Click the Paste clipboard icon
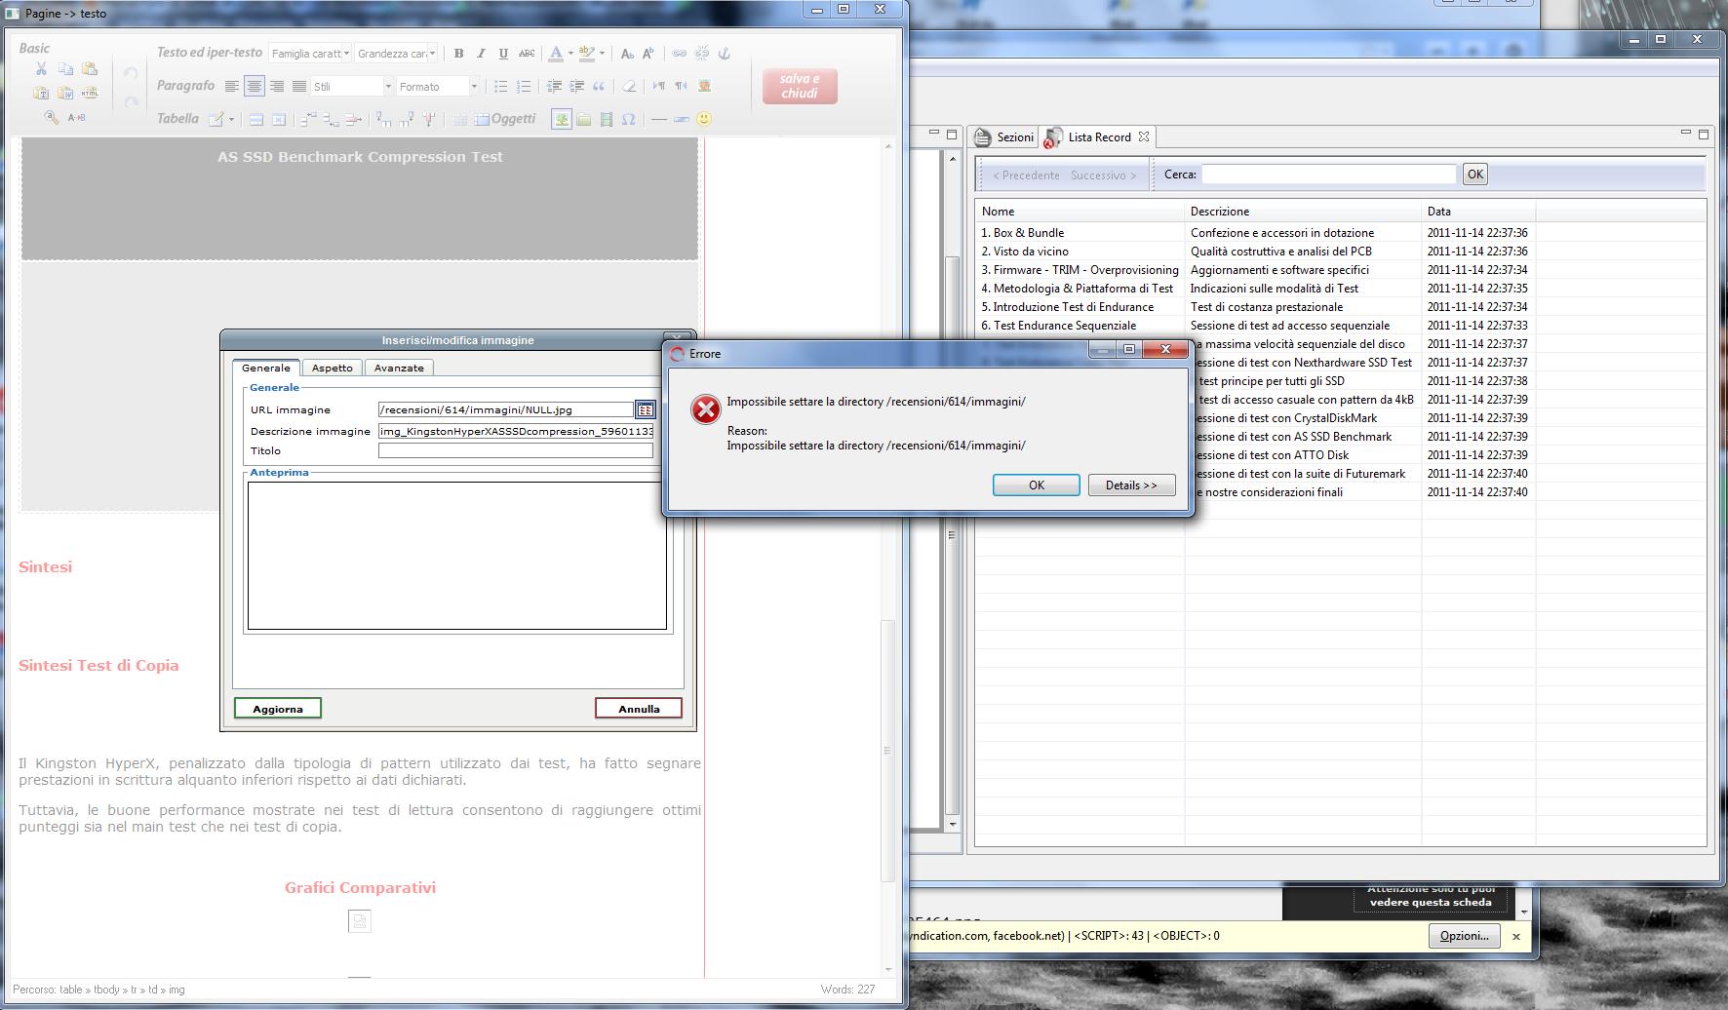The height and width of the screenshot is (1010, 1728). coord(90,68)
